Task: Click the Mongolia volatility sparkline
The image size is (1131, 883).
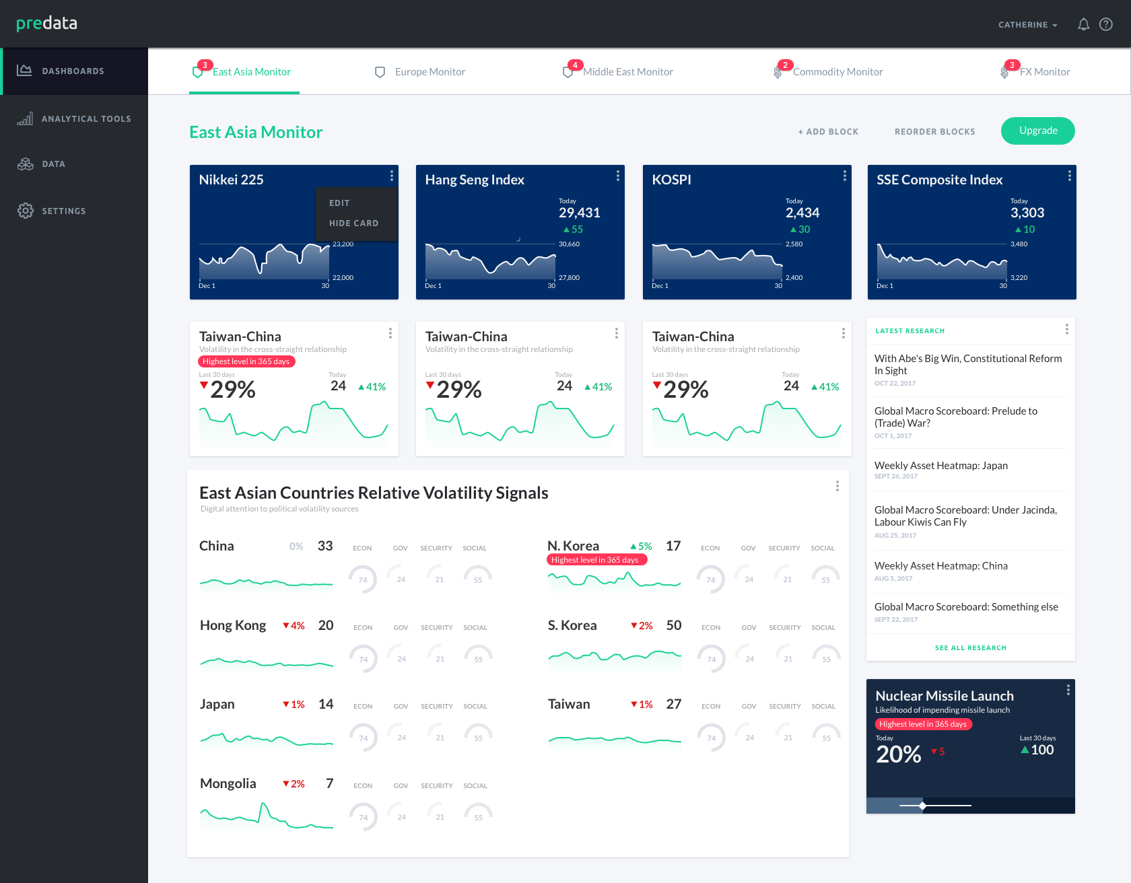Action: pyautogui.click(x=267, y=816)
